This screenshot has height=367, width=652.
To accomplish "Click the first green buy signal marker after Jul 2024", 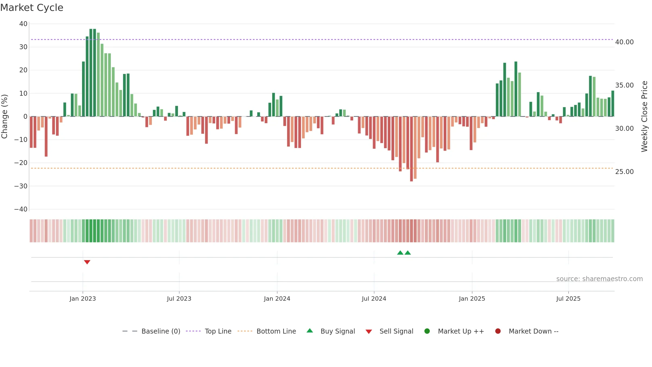I will 400,253.
